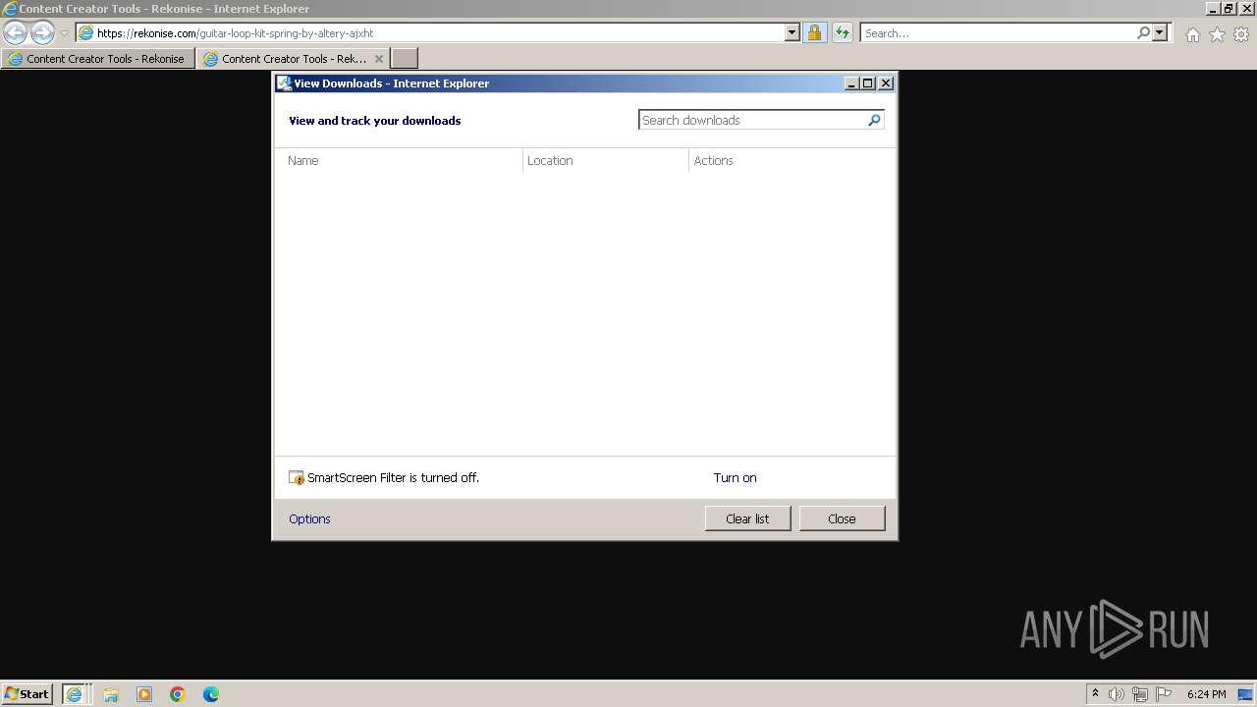Image resolution: width=1257 pixels, height=707 pixels.
Task: Go forward with the browser Forward arrow
Action: 42,32
